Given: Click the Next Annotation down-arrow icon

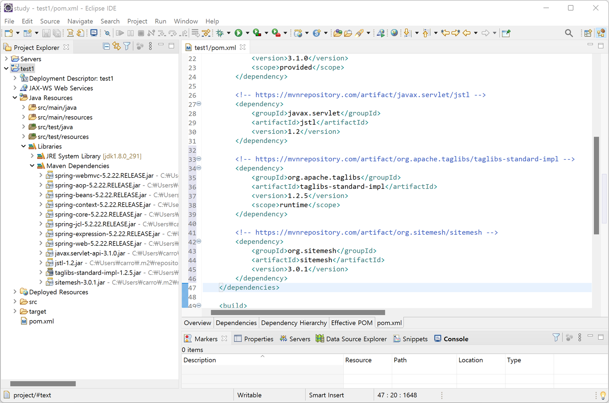Looking at the screenshot, I should (407, 33).
